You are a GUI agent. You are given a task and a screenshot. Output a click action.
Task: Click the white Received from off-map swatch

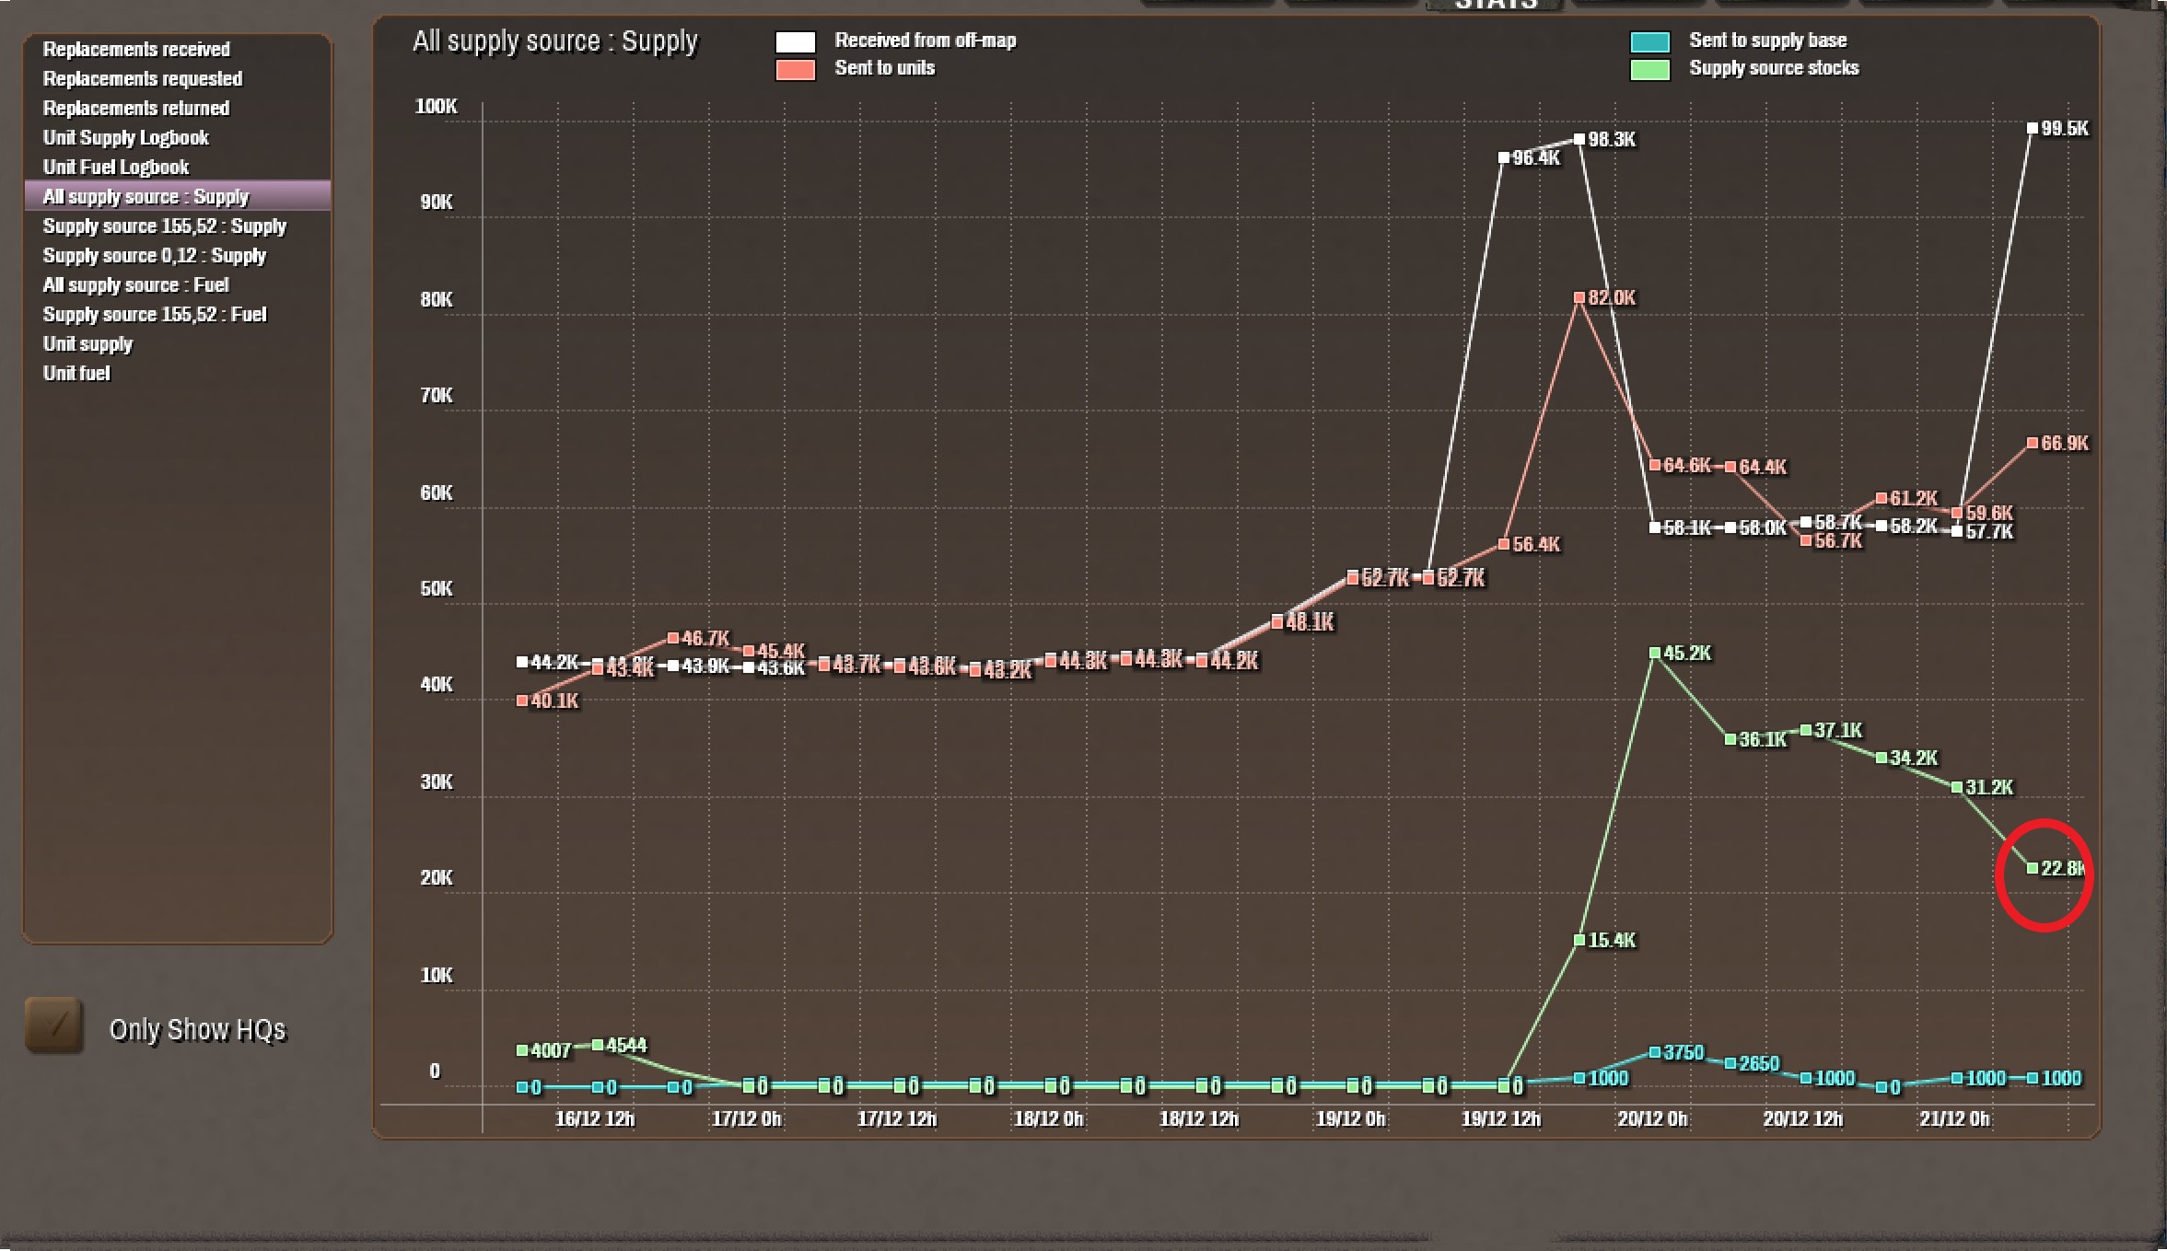tap(795, 41)
